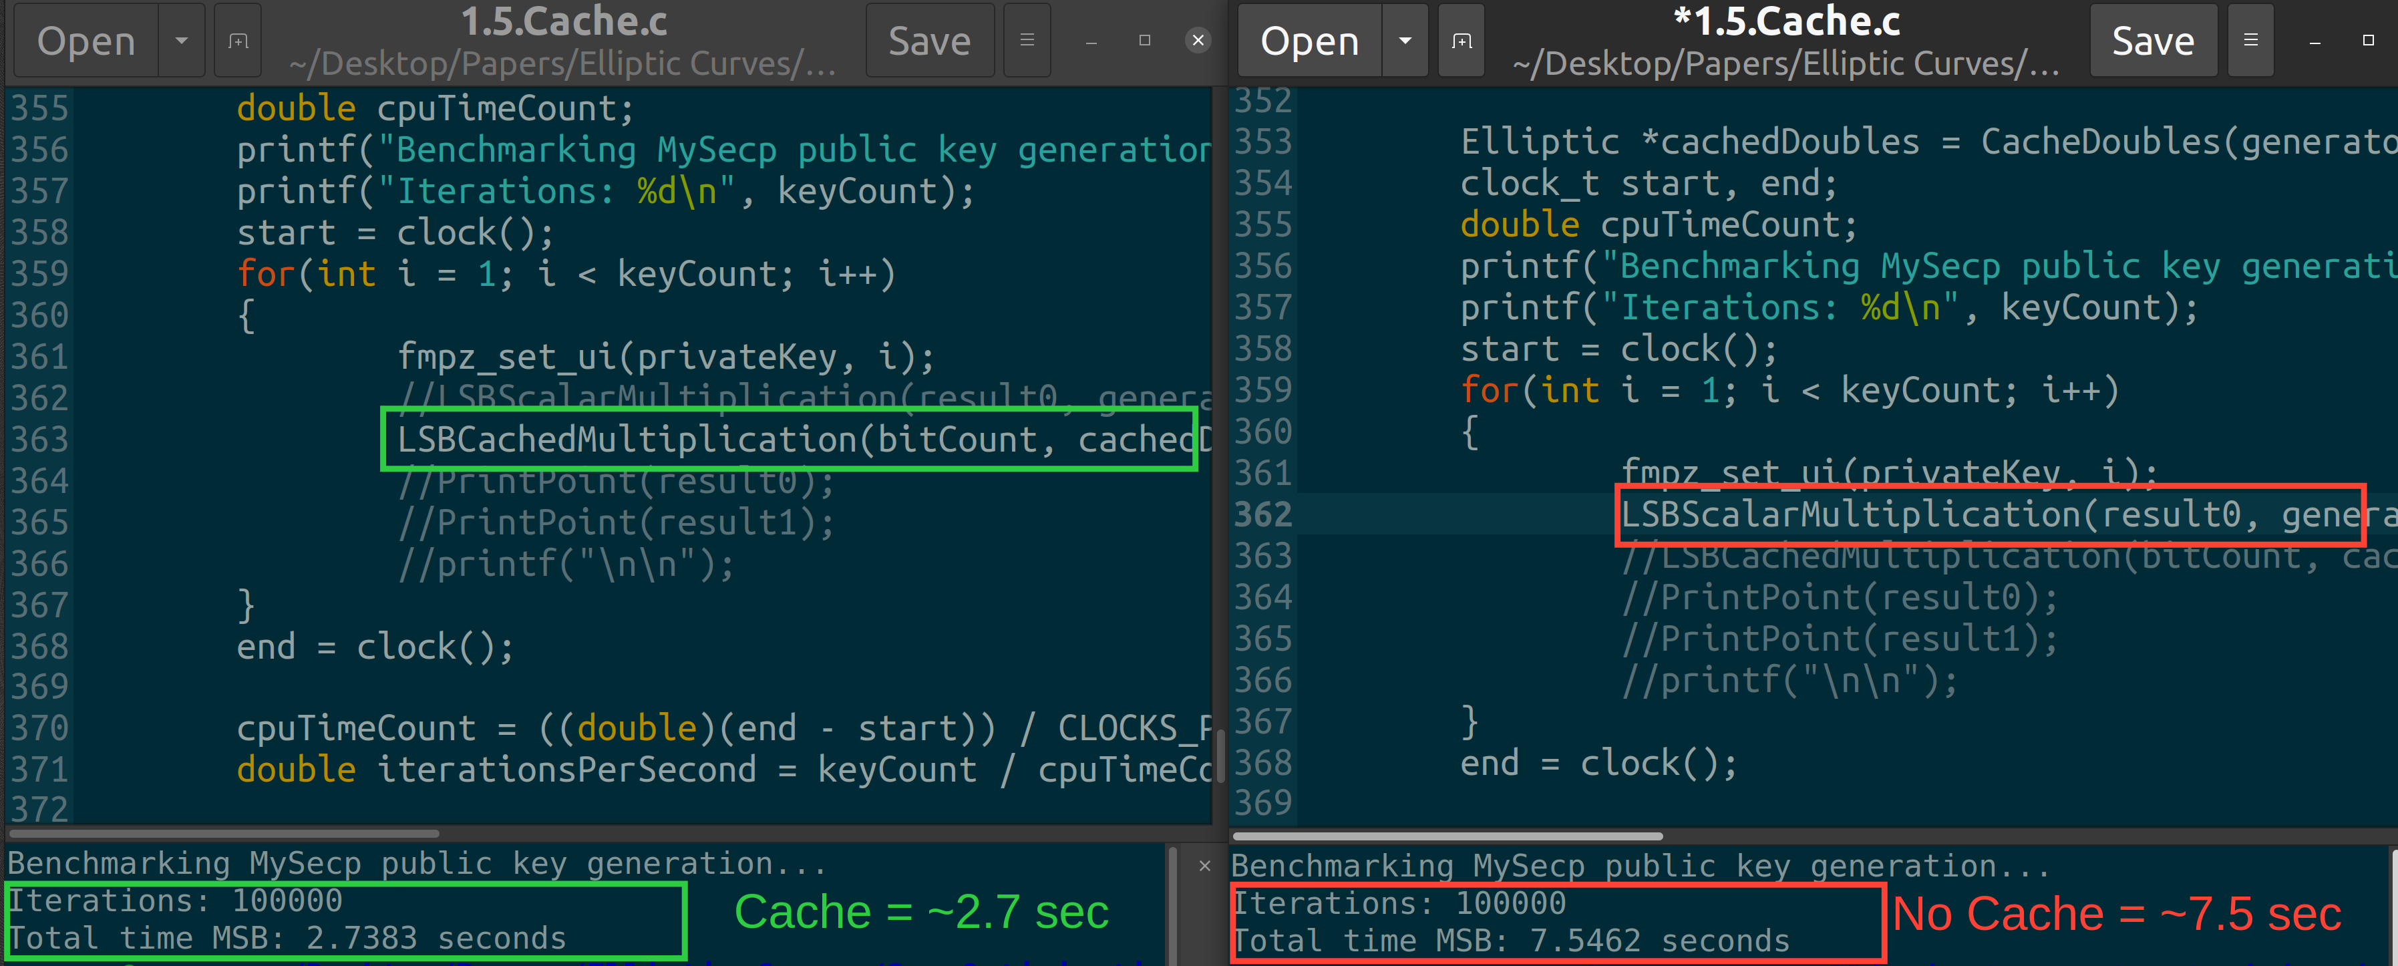
Task: Expand recent files dropdown beside right Open
Action: (x=1405, y=41)
